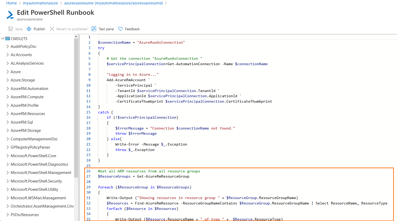Expand the Microsoft.WSMan.Management module
Image resolution: width=397 pixels, height=221 pixels.
click(x=8, y=198)
